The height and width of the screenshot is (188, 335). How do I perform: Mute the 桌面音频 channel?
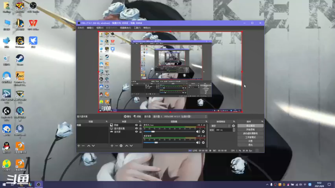click(198, 142)
